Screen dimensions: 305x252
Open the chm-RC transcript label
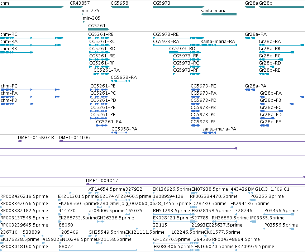coord(9,34)
